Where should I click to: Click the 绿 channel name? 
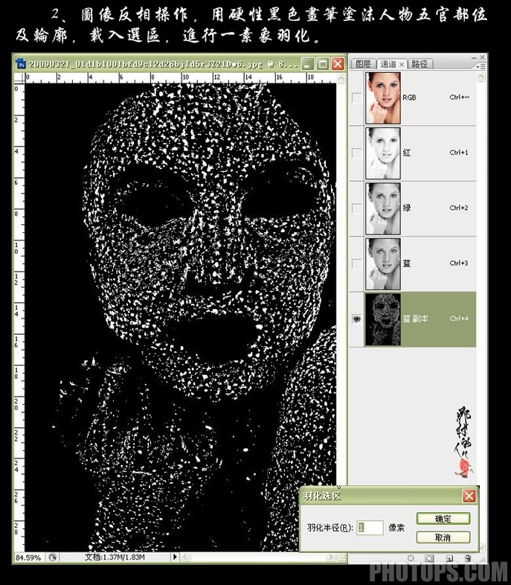click(x=407, y=208)
